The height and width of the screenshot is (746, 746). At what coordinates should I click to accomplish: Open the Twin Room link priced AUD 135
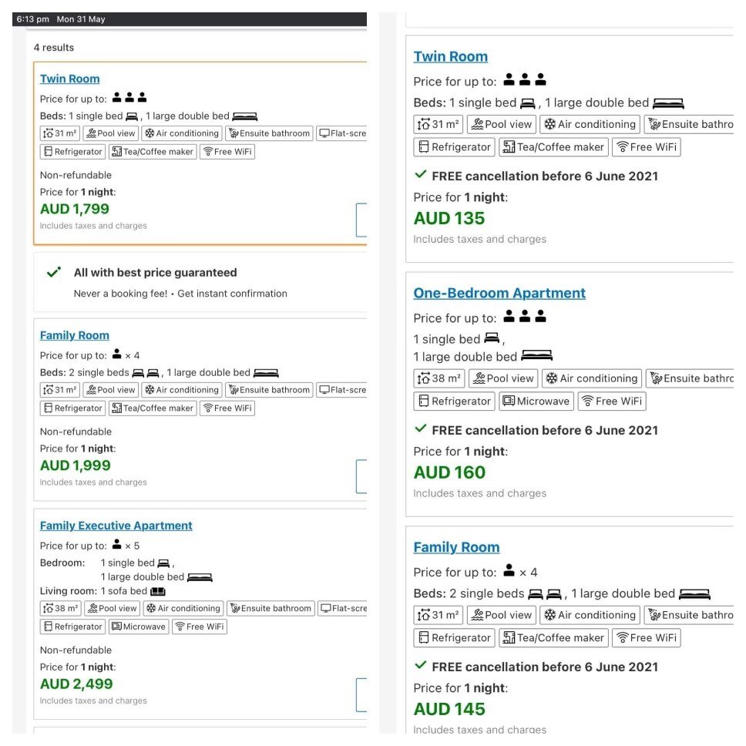[450, 56]
